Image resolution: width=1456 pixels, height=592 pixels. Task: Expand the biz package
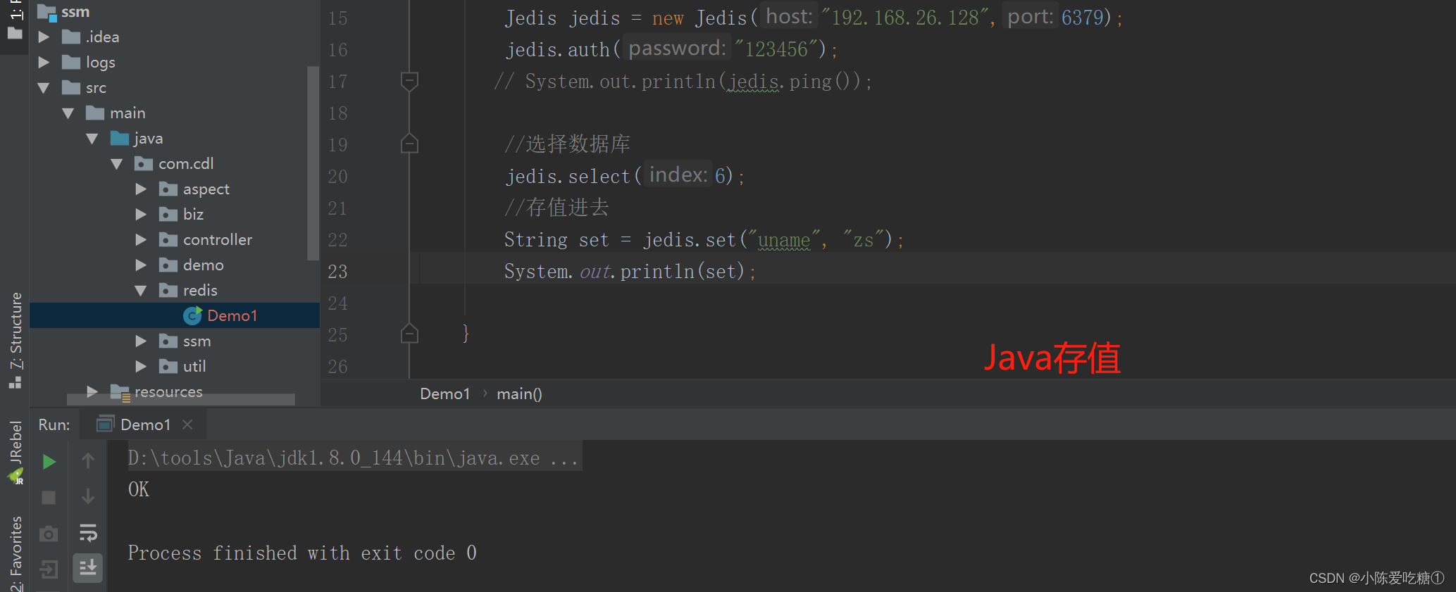tap(141, 215)
